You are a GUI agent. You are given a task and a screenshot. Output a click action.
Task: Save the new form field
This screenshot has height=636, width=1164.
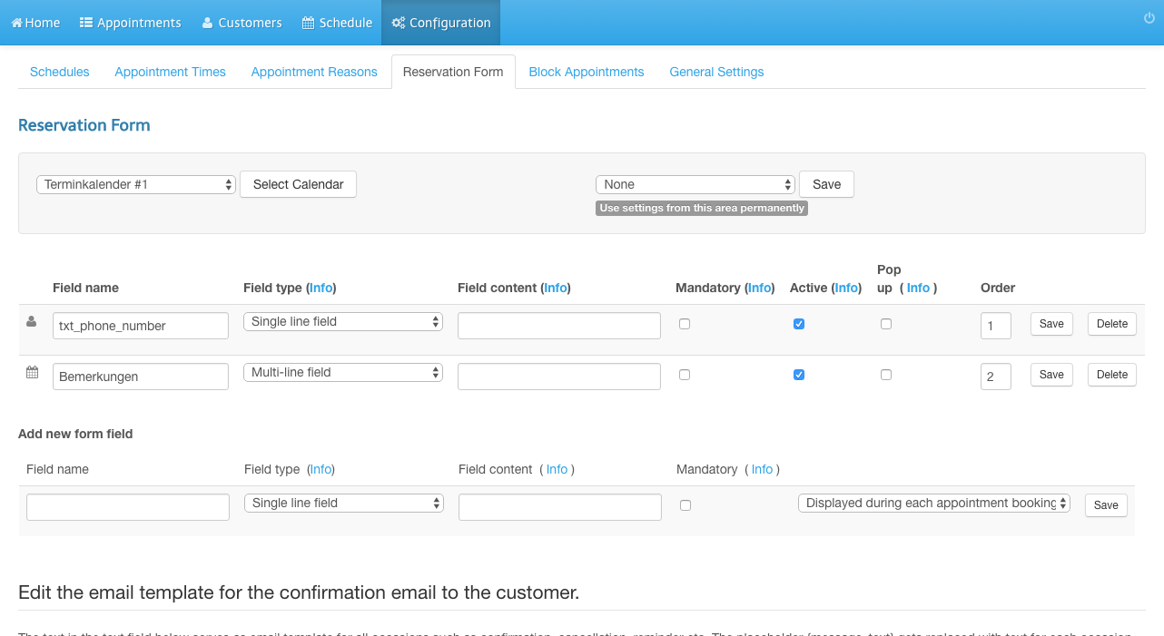1106,505
